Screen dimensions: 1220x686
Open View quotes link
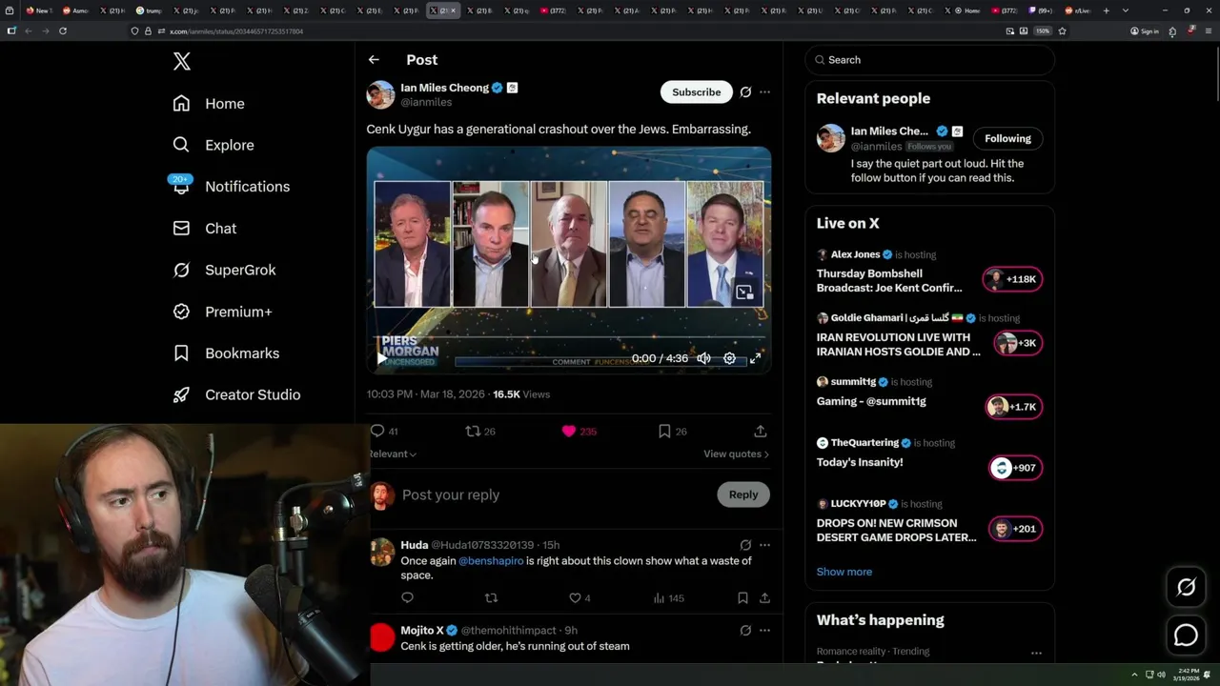pyautogui.click(x=736, y=454)
